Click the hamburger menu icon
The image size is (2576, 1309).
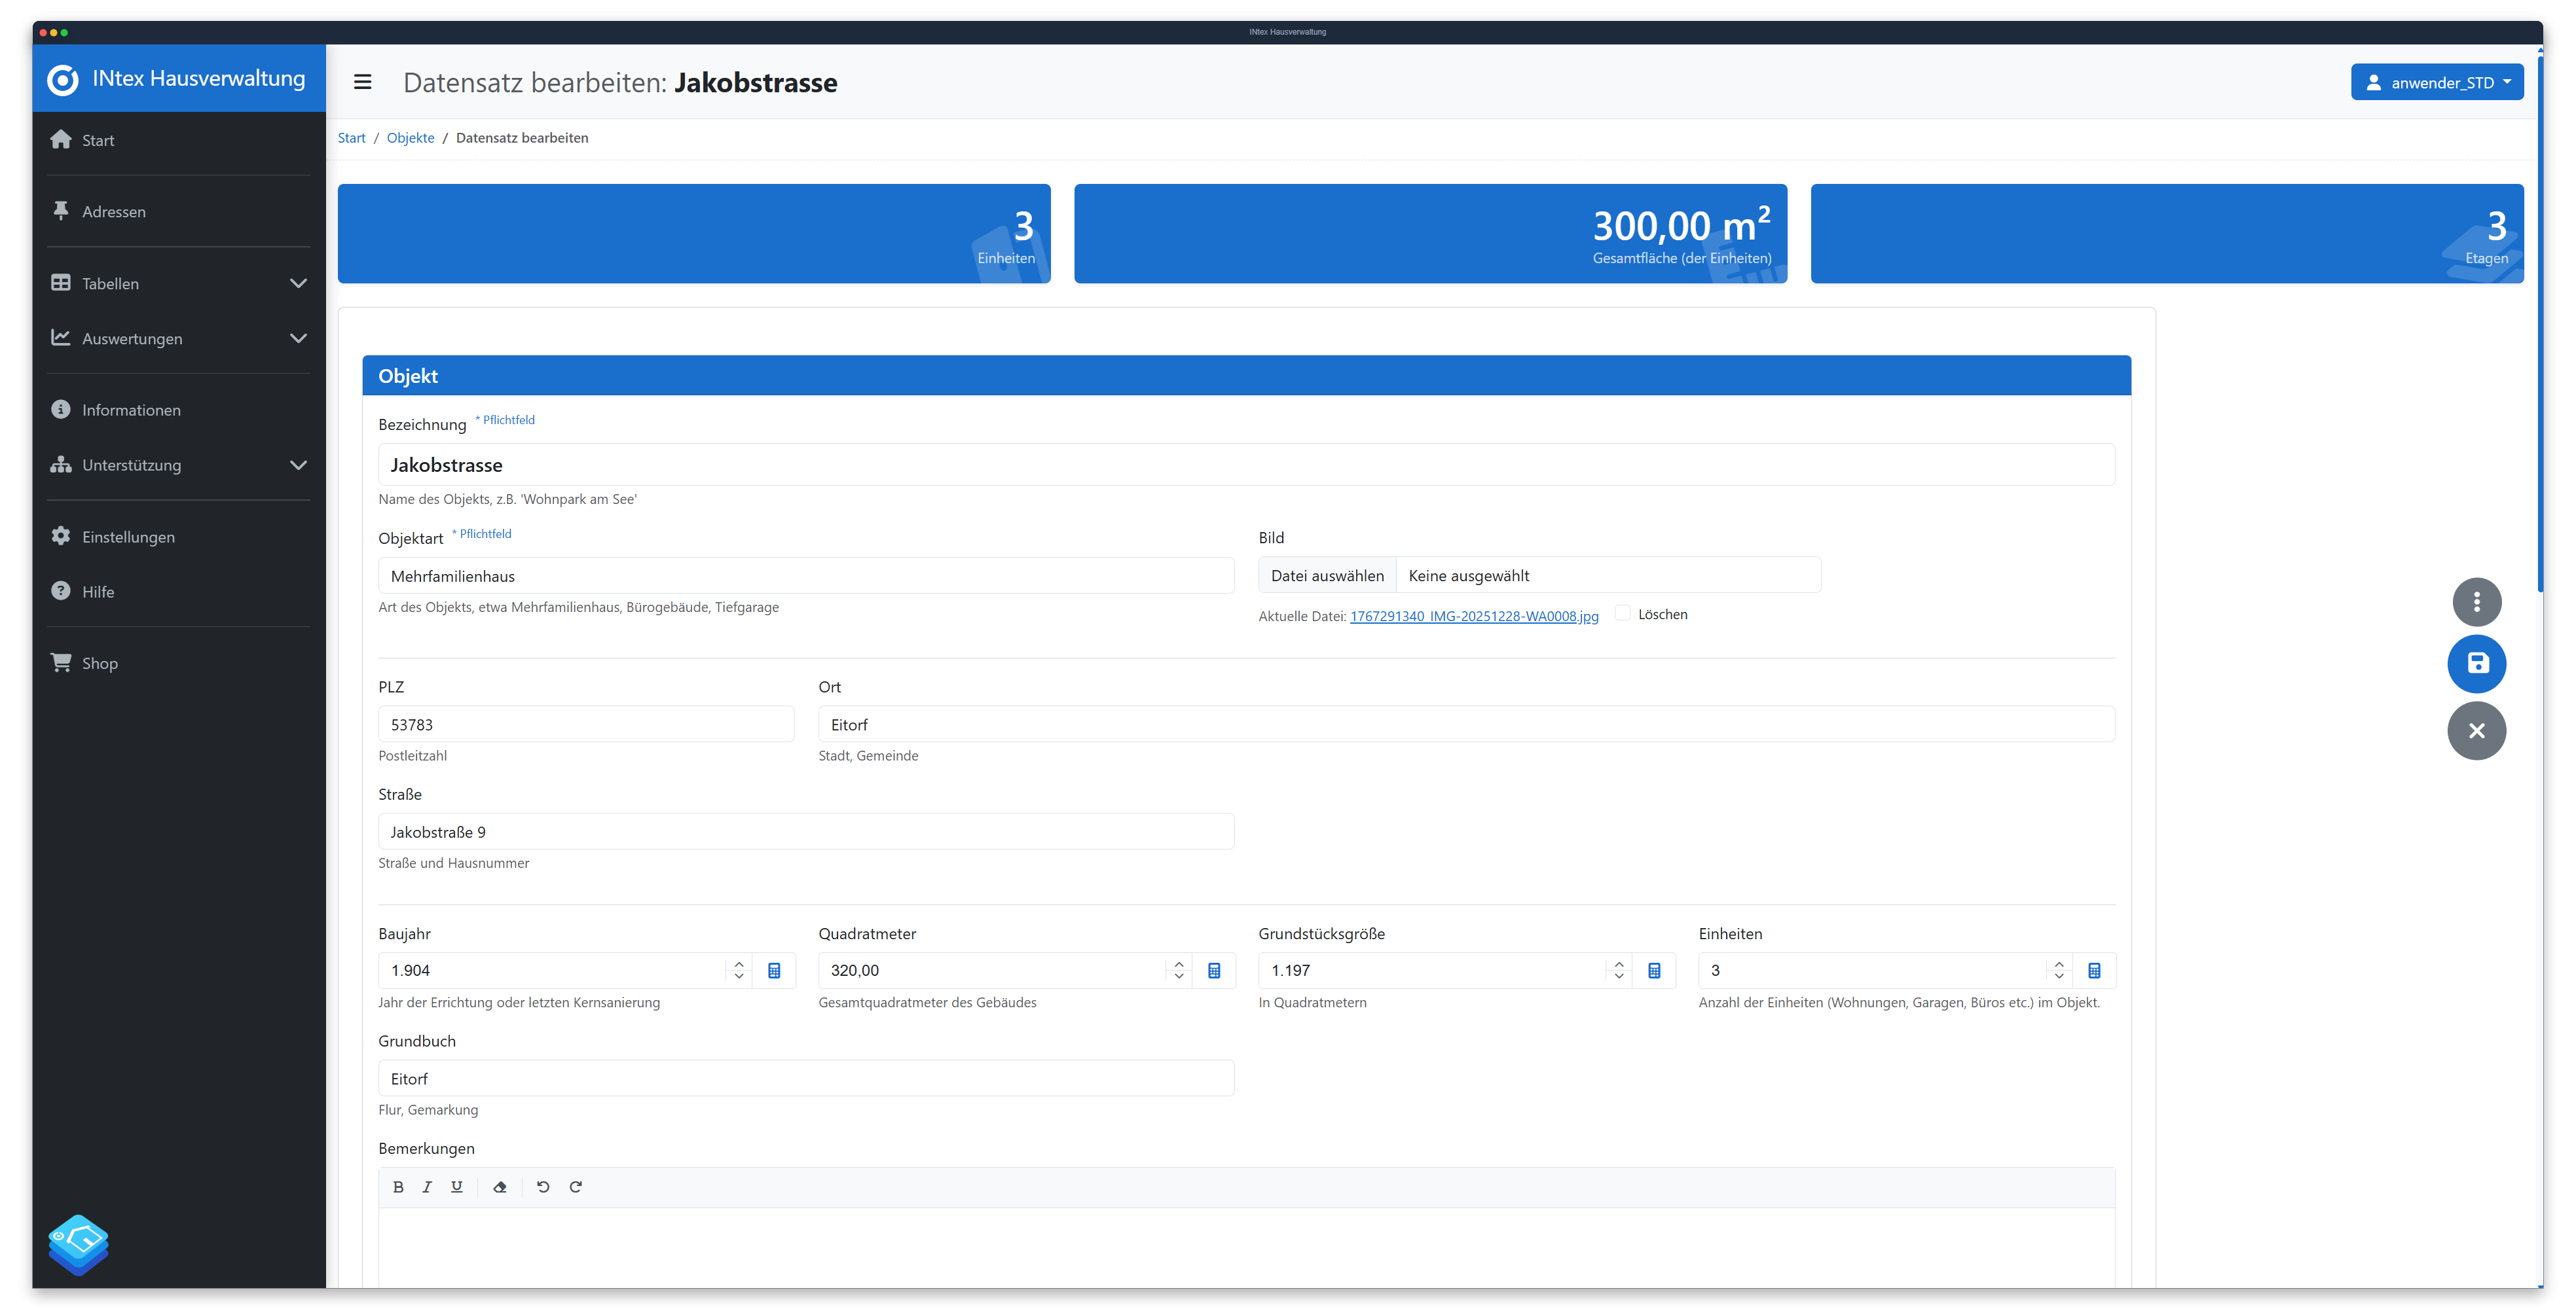point(362,82)
